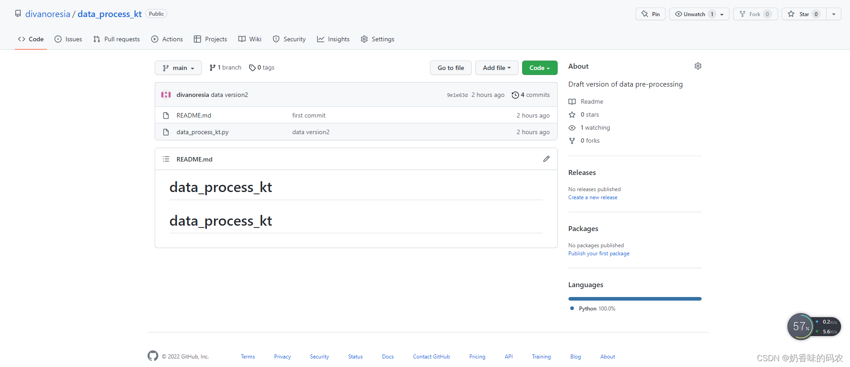Click the 57% system monitor widget

tap(801, 326)
